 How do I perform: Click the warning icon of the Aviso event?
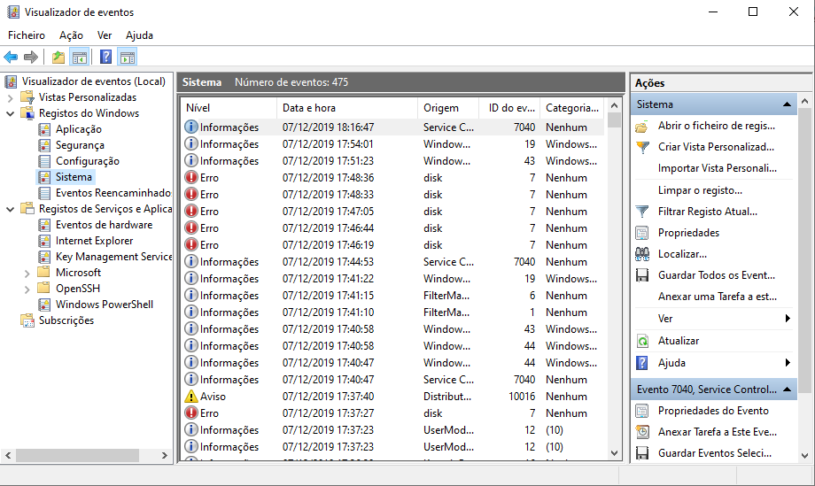[191, 397]
